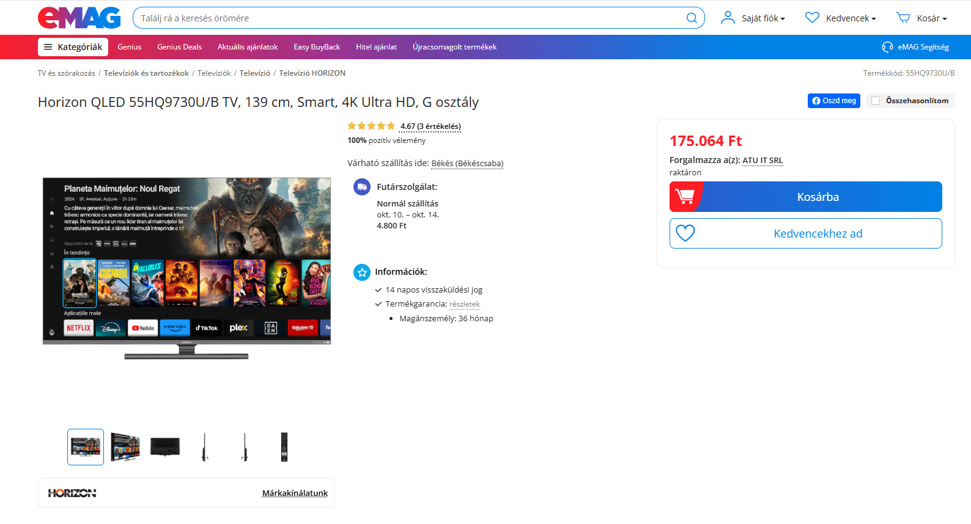This screenshot has height=524, width=971.
Task: Click the five-star rating icons
Action: [x=371, y=126]
